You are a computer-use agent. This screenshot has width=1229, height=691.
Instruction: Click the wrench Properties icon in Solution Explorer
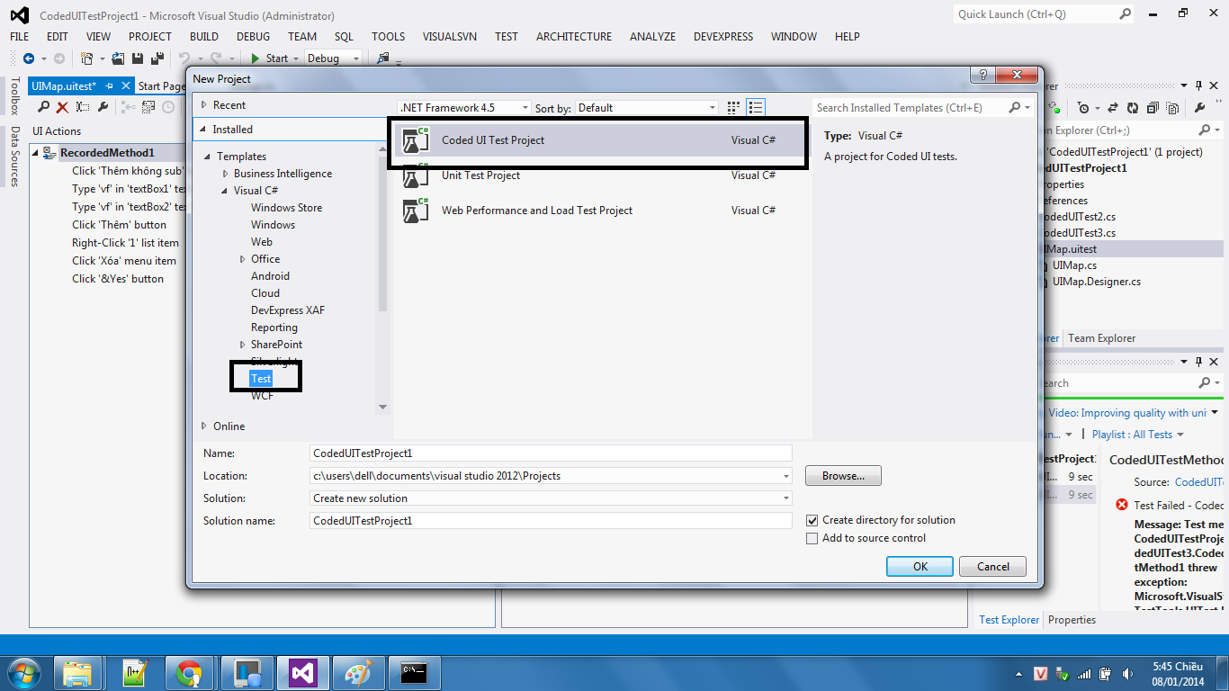(1201, 108)
